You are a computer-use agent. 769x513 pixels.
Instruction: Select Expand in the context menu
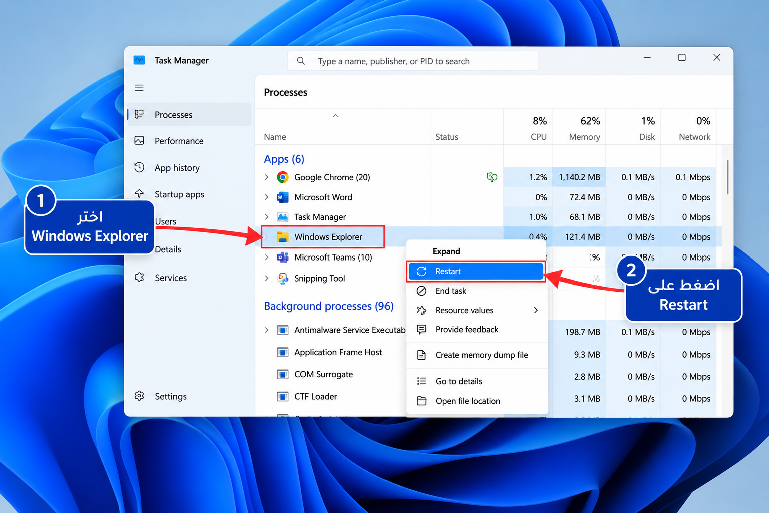pyautogui.click(x=476, y=251)
